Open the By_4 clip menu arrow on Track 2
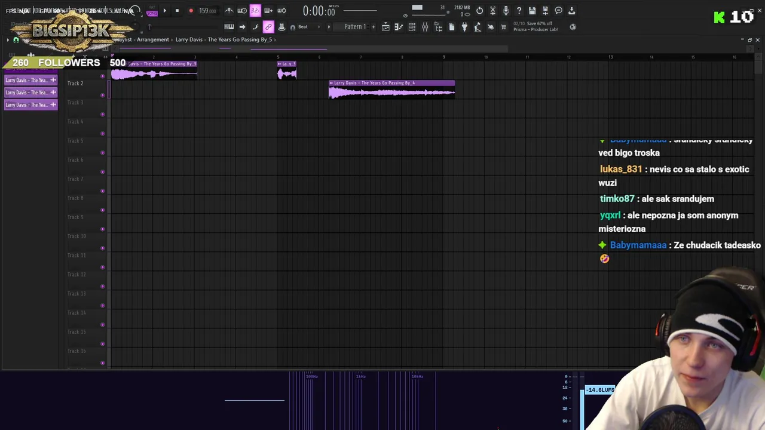The width and height of the screenshot is (765, 430). (331, 83)
